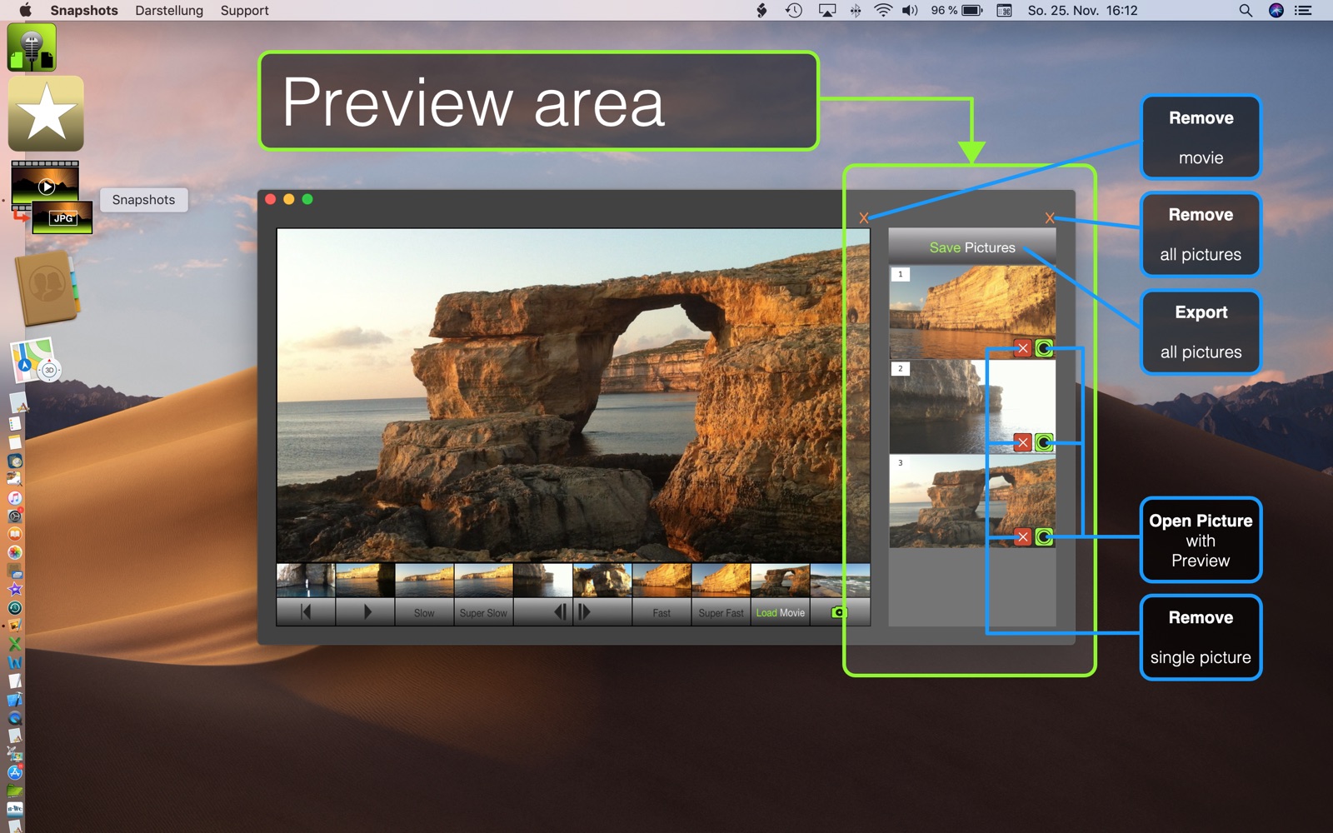Select snapshot thumbnail numbered 1
The image size is (1333, 833).
(x=972, y=312)
